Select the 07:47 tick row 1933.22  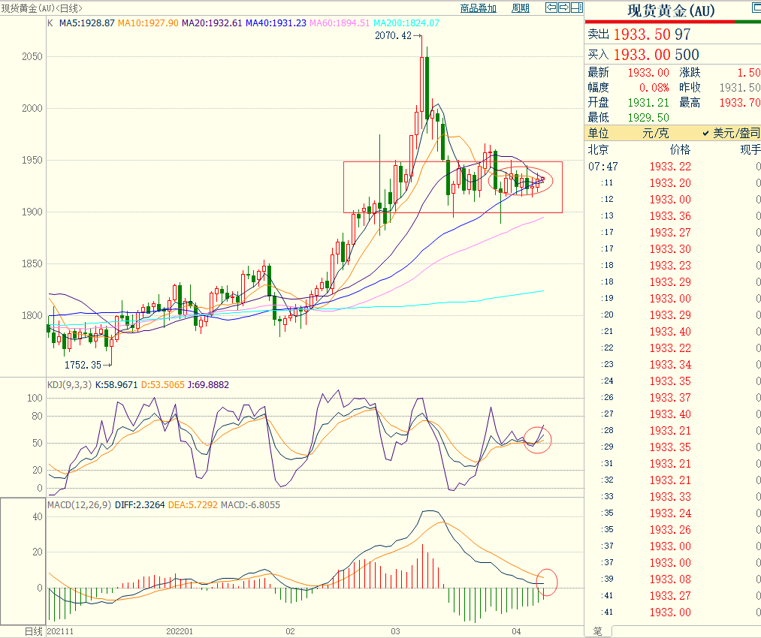click(672, 167)
